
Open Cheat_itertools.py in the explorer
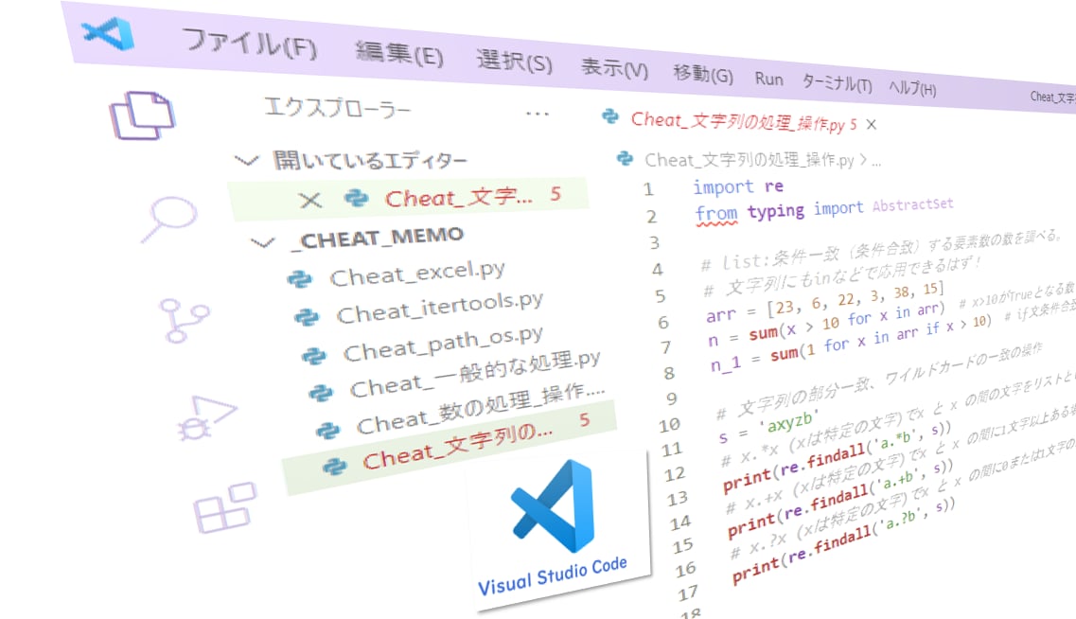click(440, 308)
